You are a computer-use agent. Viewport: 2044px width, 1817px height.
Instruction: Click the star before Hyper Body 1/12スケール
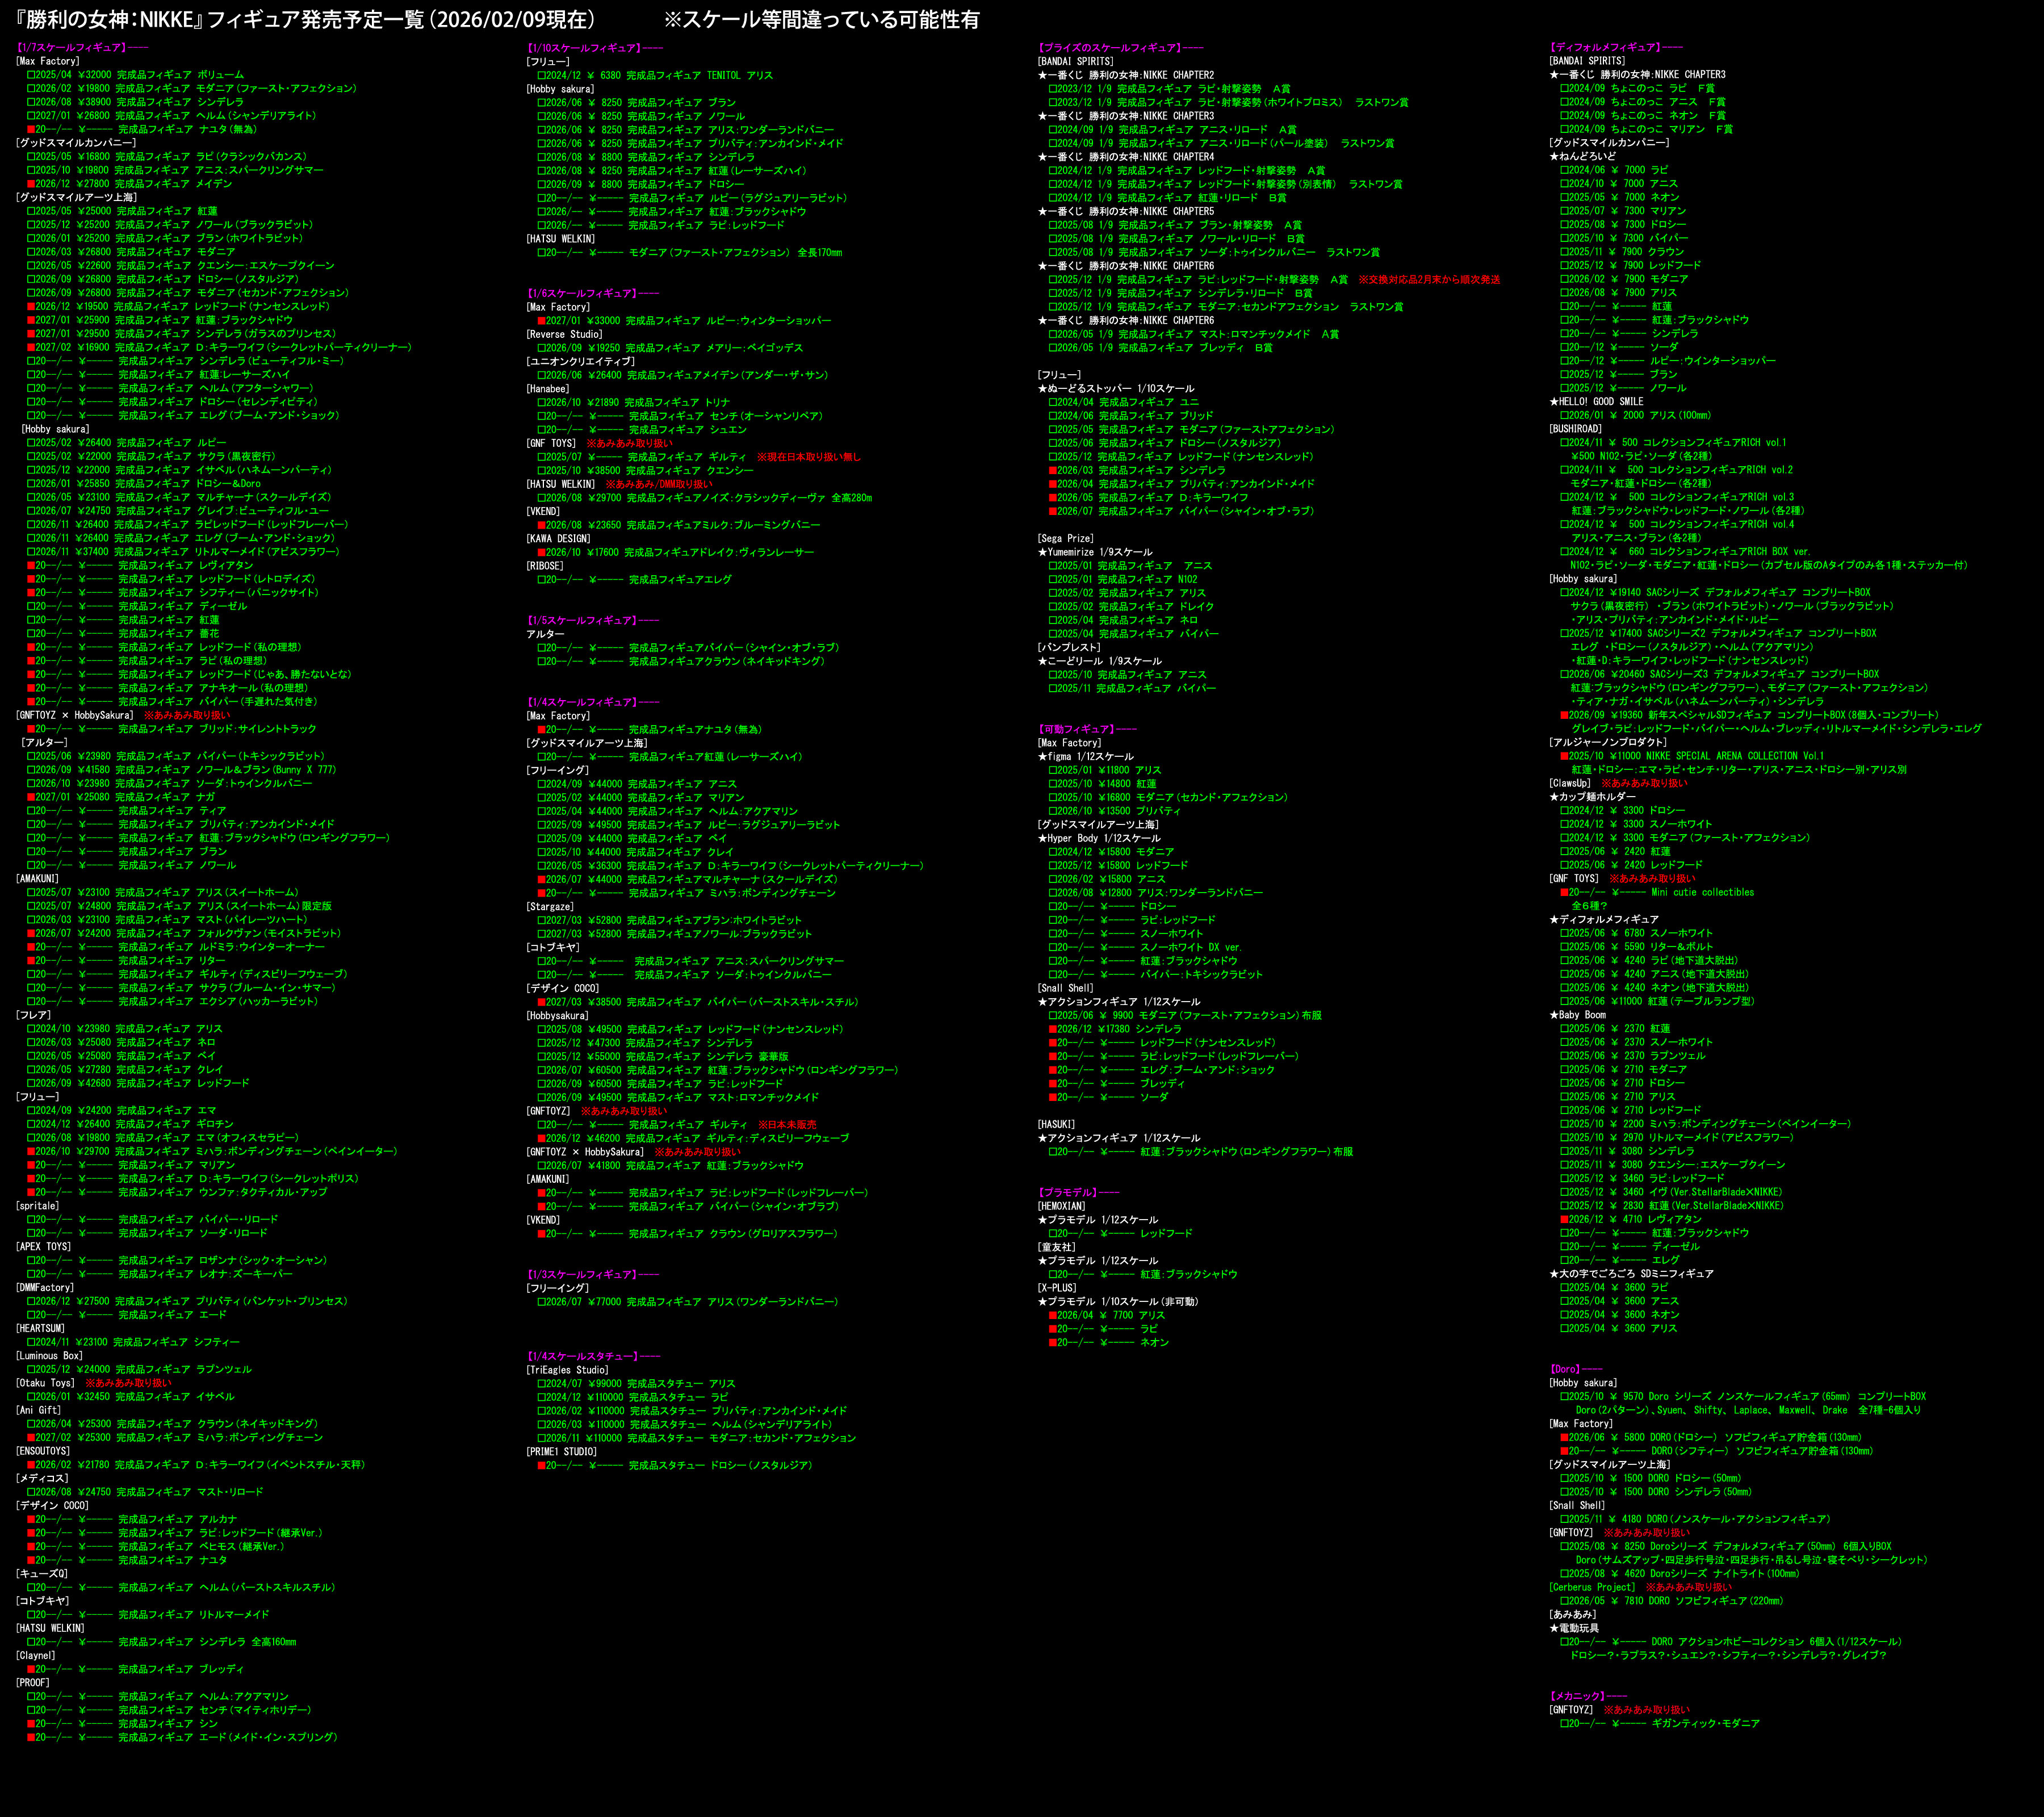(x=1042, y=839)
